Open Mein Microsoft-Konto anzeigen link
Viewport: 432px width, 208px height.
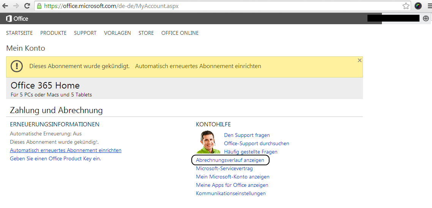pos(233,177)
